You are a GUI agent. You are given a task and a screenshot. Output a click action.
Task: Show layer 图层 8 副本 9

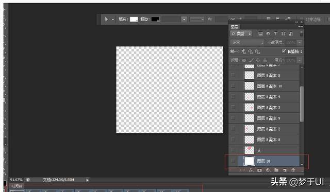coord(233,118)
